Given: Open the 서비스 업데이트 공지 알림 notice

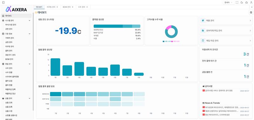Looking at the screenshot, I should [219, 90].
